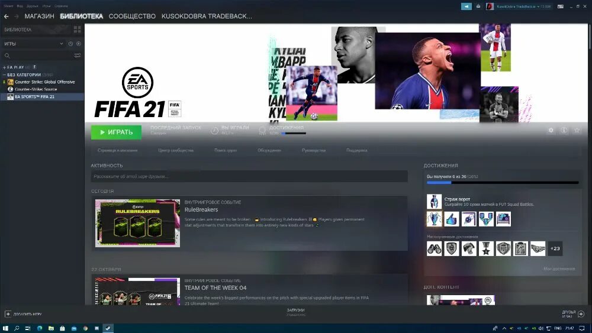Image resolution: width=592 pixels, height=333 pixels.
Task: Switch library to grid view icon
Action: (78, 30)
